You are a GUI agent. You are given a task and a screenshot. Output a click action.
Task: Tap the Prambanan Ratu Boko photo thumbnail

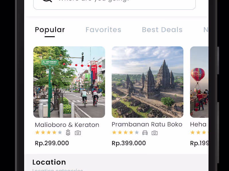tap(147, 82)
